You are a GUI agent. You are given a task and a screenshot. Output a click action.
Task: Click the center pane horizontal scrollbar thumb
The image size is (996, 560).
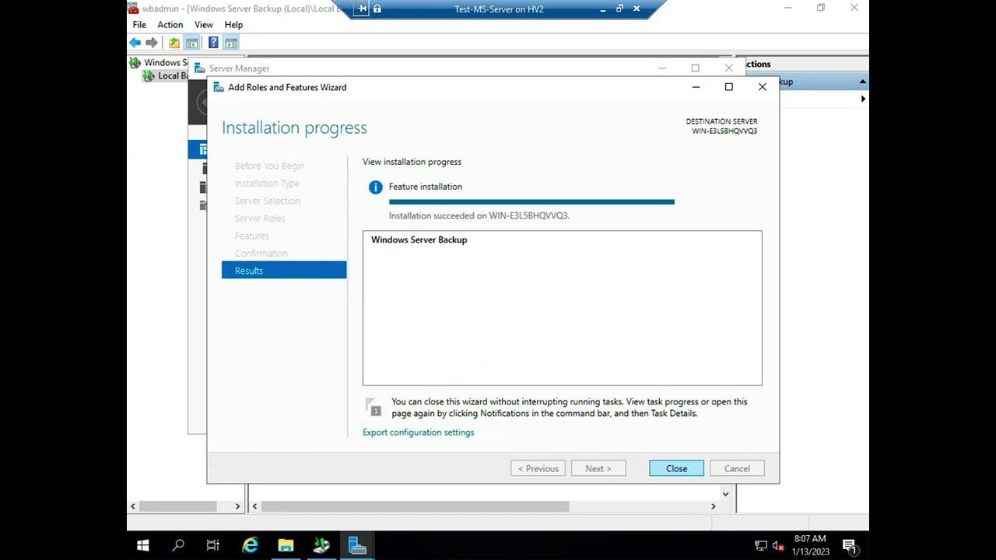(x=415, y=506)
